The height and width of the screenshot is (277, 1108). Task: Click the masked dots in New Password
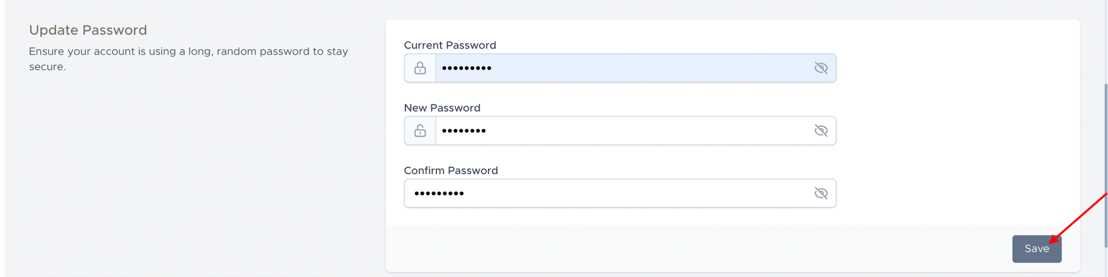pyautogui.click(x=464, y=130)
